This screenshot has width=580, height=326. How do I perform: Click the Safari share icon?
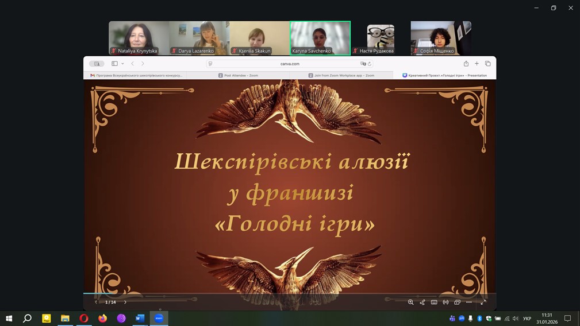point(466,64)
